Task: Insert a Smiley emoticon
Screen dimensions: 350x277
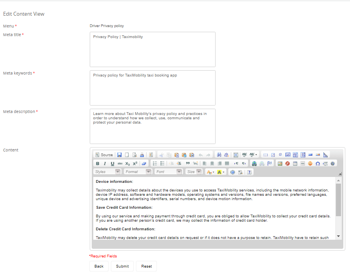Action: (x=310, y=164)
